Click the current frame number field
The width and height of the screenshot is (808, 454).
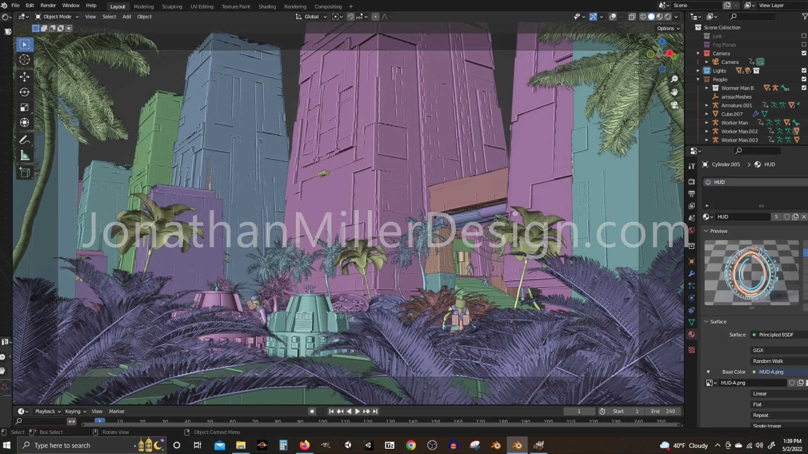coord(579,412)
